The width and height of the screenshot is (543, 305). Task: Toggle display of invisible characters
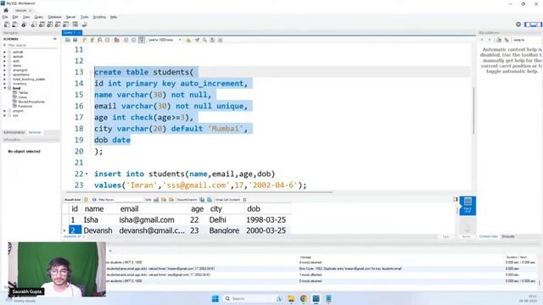pyautogui.click(x=212, y=40)
